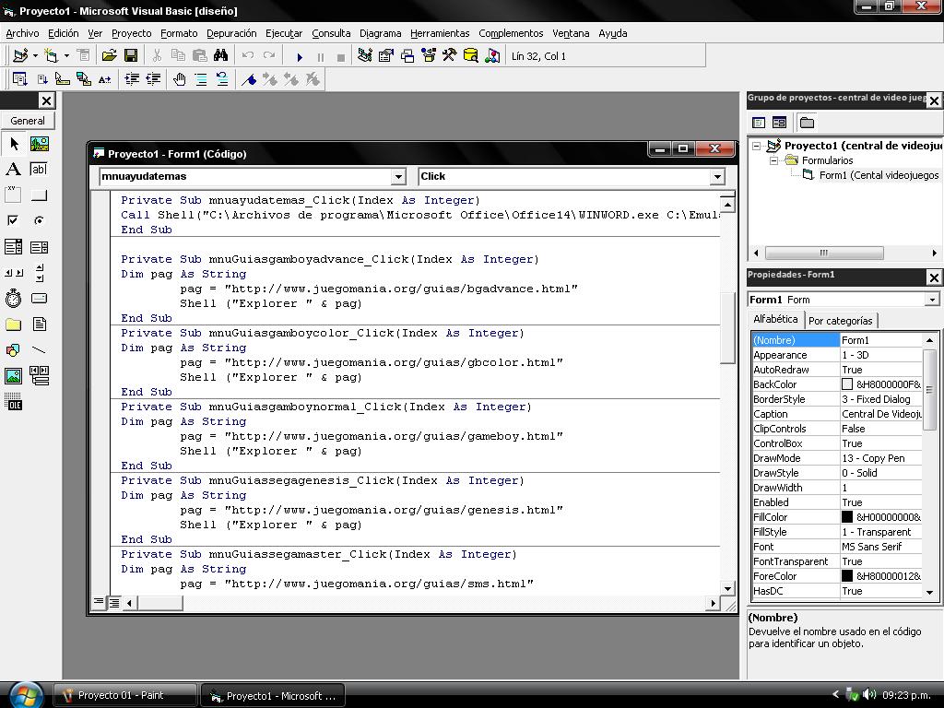Select the Image control in the toolbox
944x708 pixels.
[13, 376]
